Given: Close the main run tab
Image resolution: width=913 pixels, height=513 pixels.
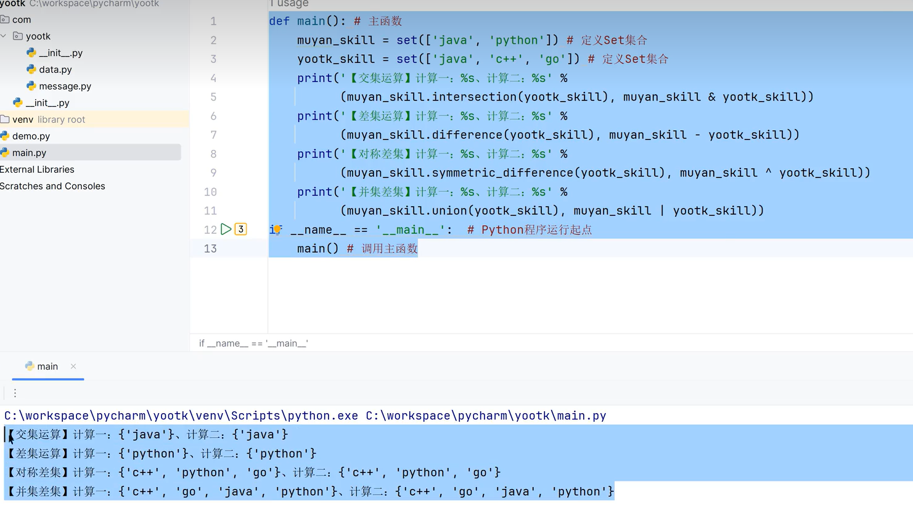Looking at the screenshot, I should (73, 366).
